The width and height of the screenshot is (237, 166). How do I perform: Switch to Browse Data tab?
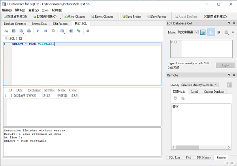coord(39,24)
